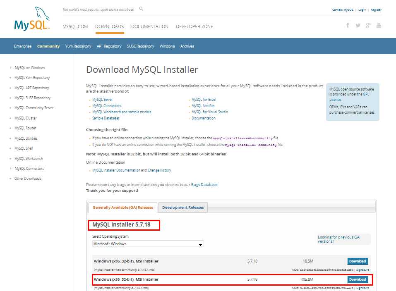Go to MYSQL.COM in main navigation
Image resolution: width=396 pixels, height=291 pixels.
[x=75, y=26]
